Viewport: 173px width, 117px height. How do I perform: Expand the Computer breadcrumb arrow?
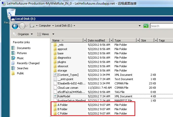click(53, 26)
